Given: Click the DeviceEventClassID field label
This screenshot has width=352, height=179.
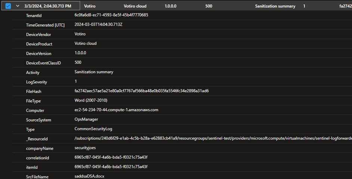Looking at the screenshot, I should click(44, 63).
